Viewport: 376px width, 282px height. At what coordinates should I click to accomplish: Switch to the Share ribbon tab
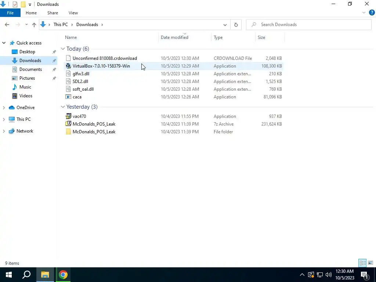pyautogui.click(x=53, y=13)
